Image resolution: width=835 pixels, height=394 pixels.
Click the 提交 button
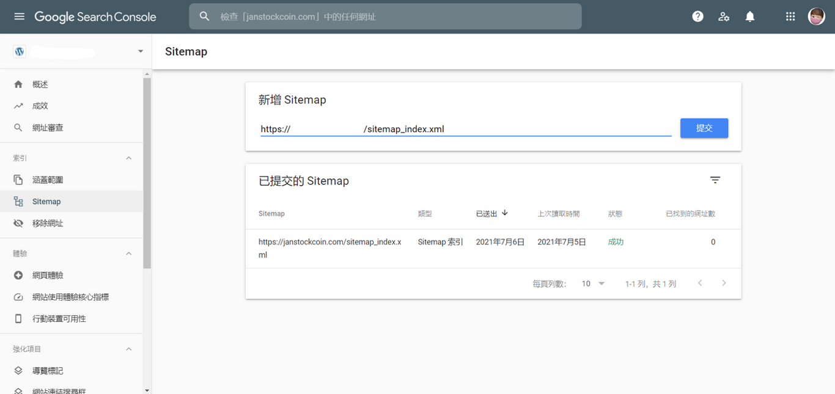coord(704,128)
